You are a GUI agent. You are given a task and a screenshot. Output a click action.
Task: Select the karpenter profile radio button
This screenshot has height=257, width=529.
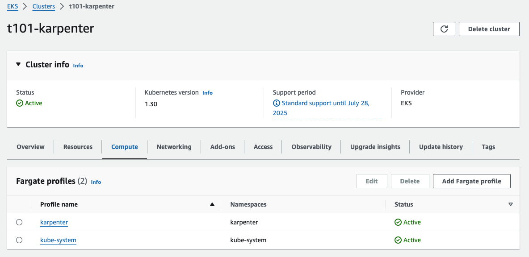pyautogui.click(x=19, y=222)
